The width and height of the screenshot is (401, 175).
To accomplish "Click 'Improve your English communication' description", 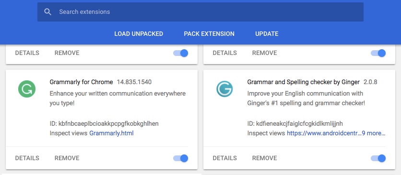I will [x=306, y=98].
